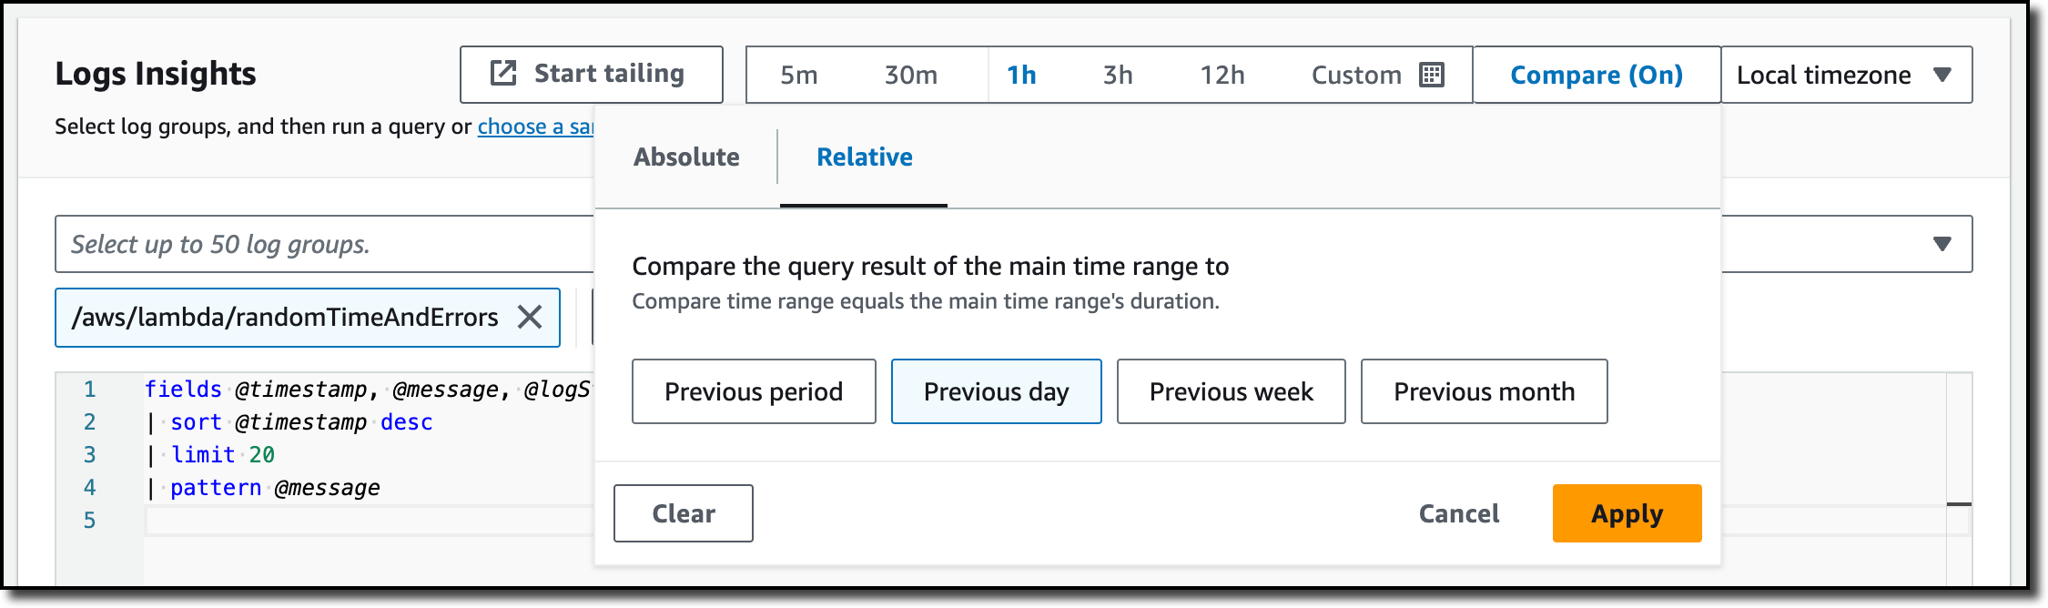Clear the compare time selection
2048x608 pixels.
pyautogui.click(x=683, y=513)
